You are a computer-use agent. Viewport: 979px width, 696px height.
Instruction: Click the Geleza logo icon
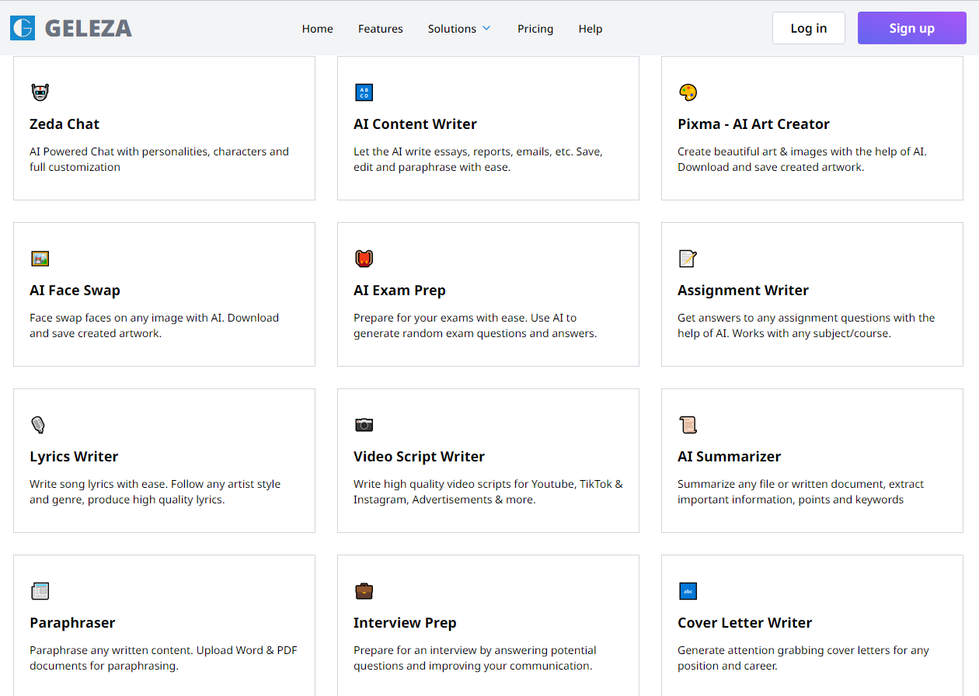(23, 28)
